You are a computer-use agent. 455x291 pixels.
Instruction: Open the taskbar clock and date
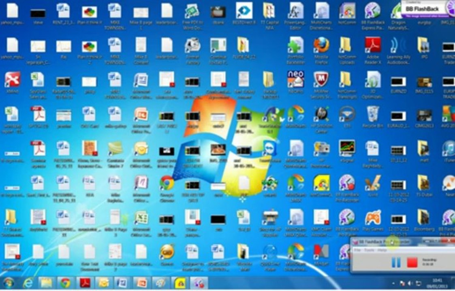pos(437,283)
